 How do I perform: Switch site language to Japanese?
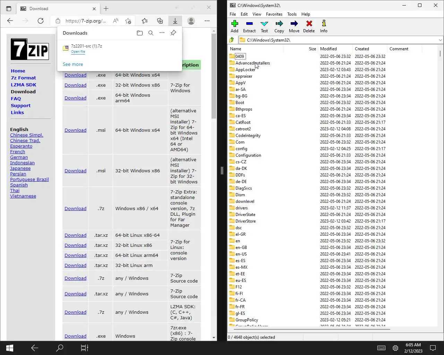coord(20,168)
